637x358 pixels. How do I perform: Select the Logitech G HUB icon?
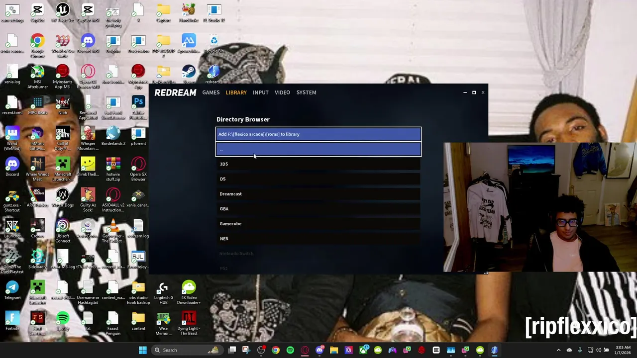[x=164, y=292]
